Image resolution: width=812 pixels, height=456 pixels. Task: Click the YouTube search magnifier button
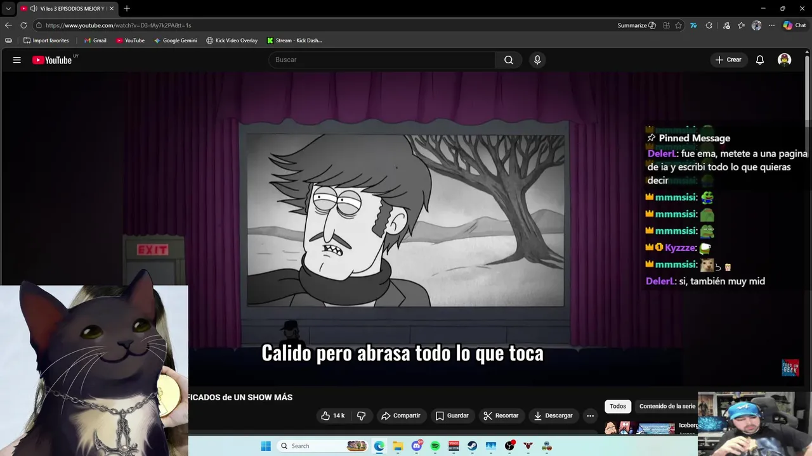click(509, 60)
